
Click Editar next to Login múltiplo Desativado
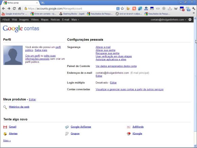pyautogui.click(x=113, y=83)
